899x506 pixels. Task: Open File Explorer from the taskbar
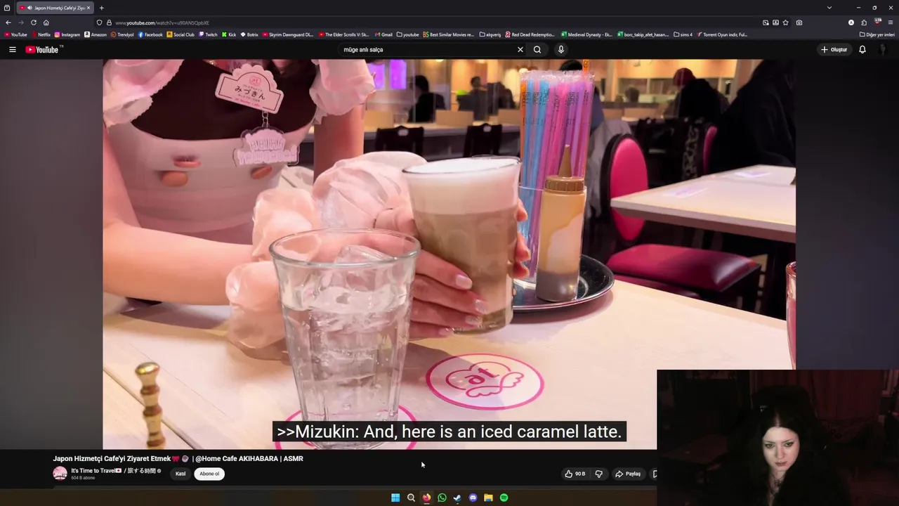(x=488, y=498)
